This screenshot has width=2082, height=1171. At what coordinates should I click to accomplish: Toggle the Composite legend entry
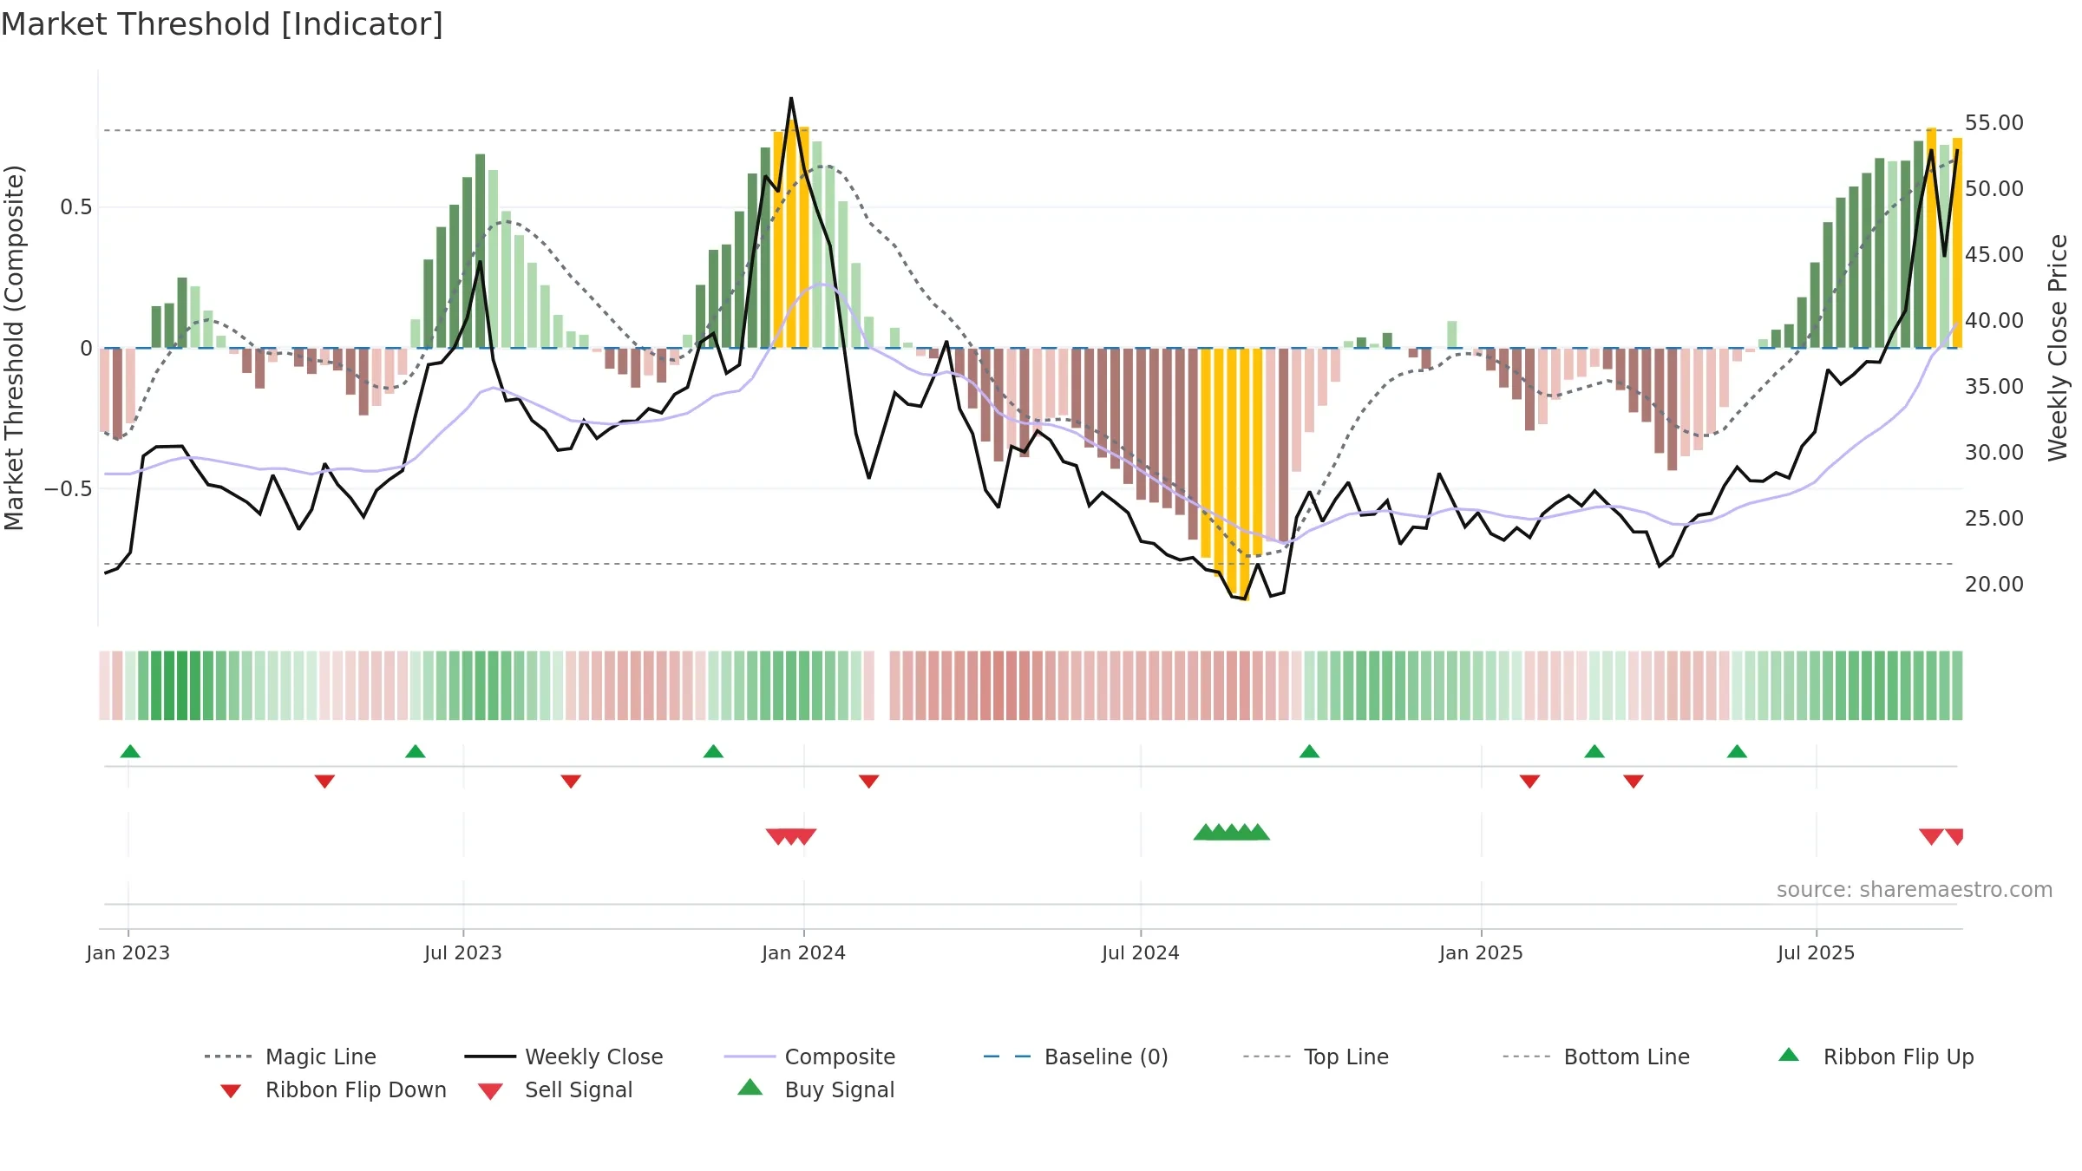809,1057
